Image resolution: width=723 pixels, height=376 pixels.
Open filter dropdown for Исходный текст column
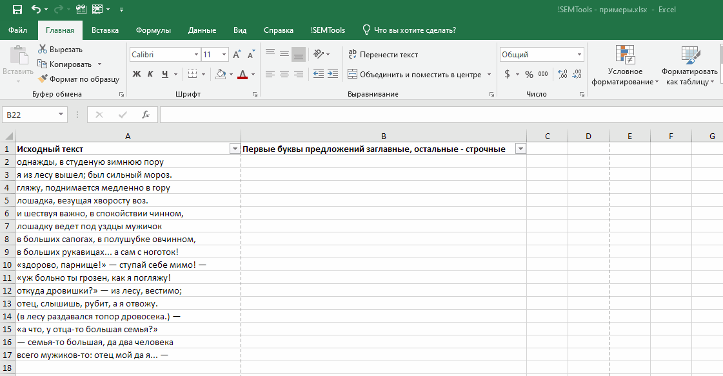pos(234,149)
